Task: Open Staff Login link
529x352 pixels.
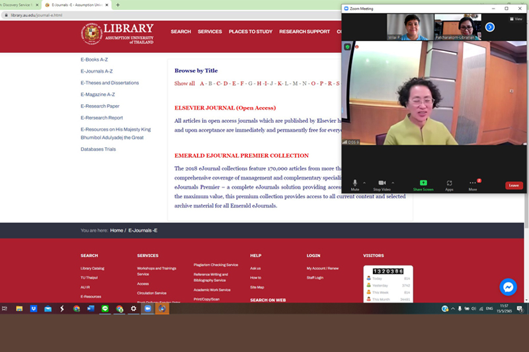Action: [315, 278]
